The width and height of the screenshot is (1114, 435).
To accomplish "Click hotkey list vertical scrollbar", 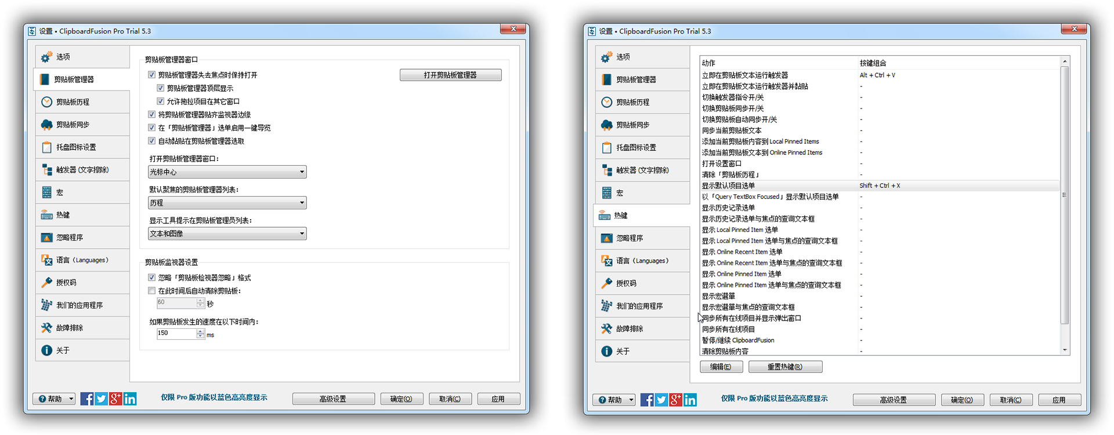I will [x=1065, y=195].
